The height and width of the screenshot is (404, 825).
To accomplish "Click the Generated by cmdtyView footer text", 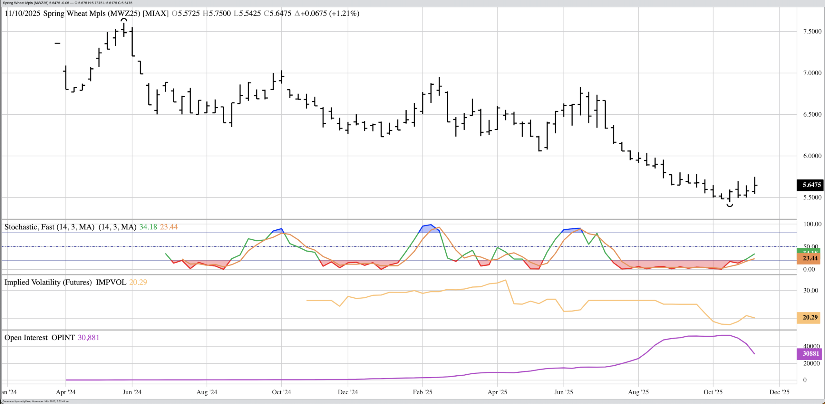I will 35,401.
